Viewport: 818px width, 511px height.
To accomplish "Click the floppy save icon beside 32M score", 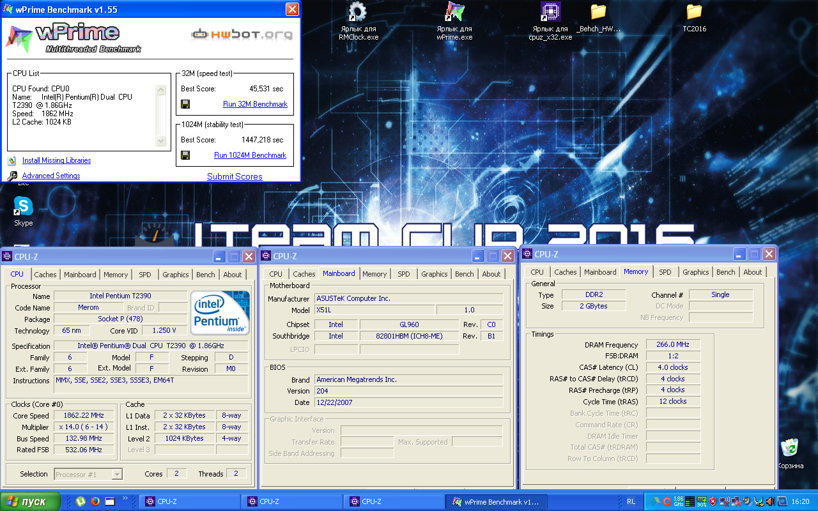I will 185,104.
